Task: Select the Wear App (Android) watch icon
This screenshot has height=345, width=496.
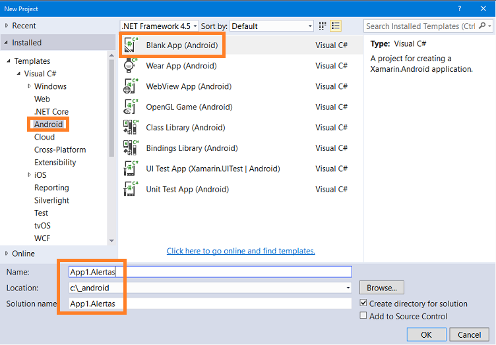Action: 131,65
